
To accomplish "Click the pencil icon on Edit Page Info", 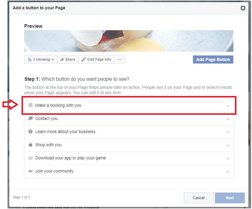I will click(84, 60).
